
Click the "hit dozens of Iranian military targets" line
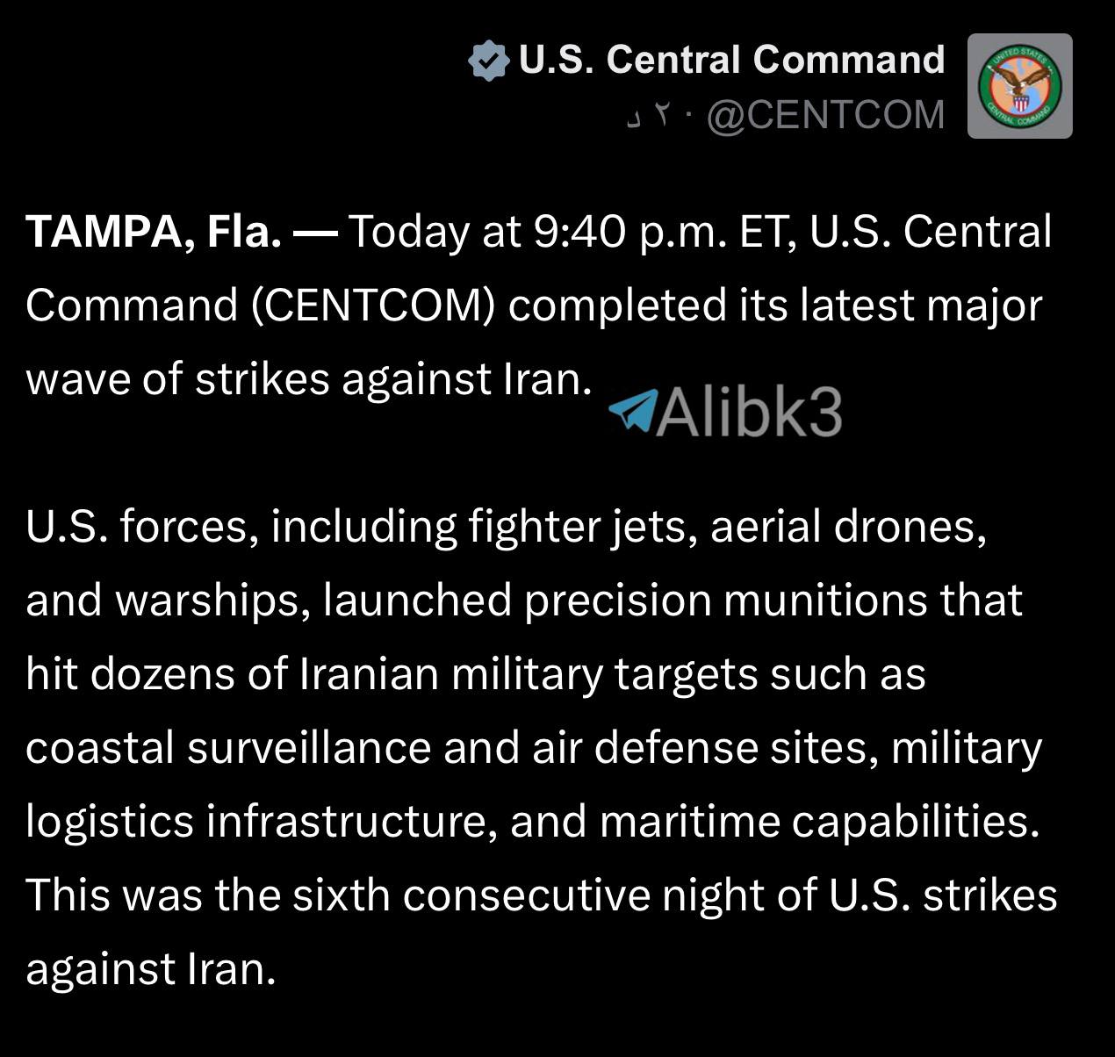point(476,675)
